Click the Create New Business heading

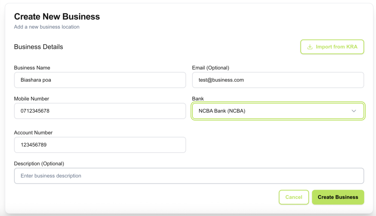tap(57, 17)
